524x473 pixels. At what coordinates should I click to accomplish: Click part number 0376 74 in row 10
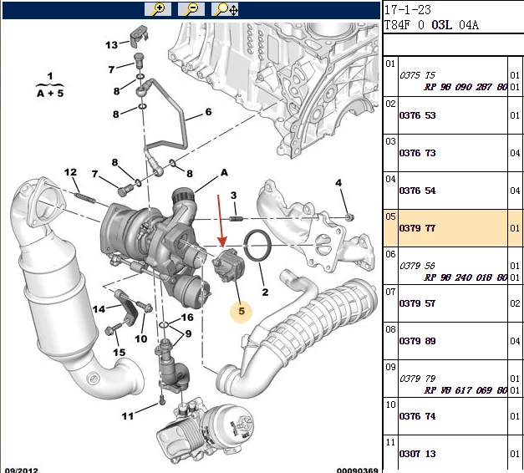417,416
